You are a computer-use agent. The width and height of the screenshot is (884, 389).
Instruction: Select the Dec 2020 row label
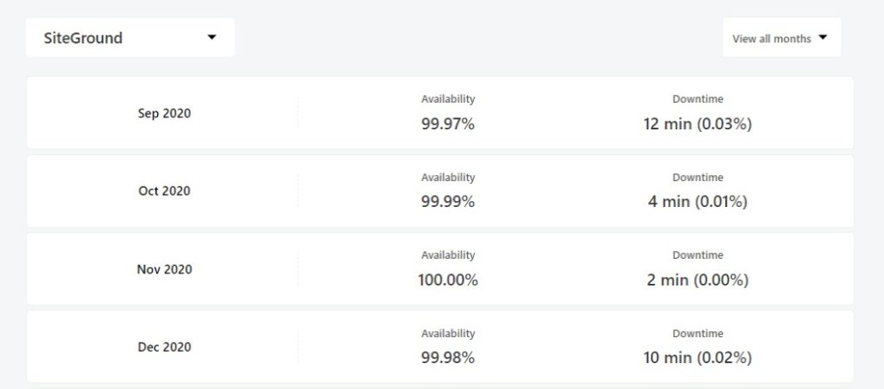(164, 347)
